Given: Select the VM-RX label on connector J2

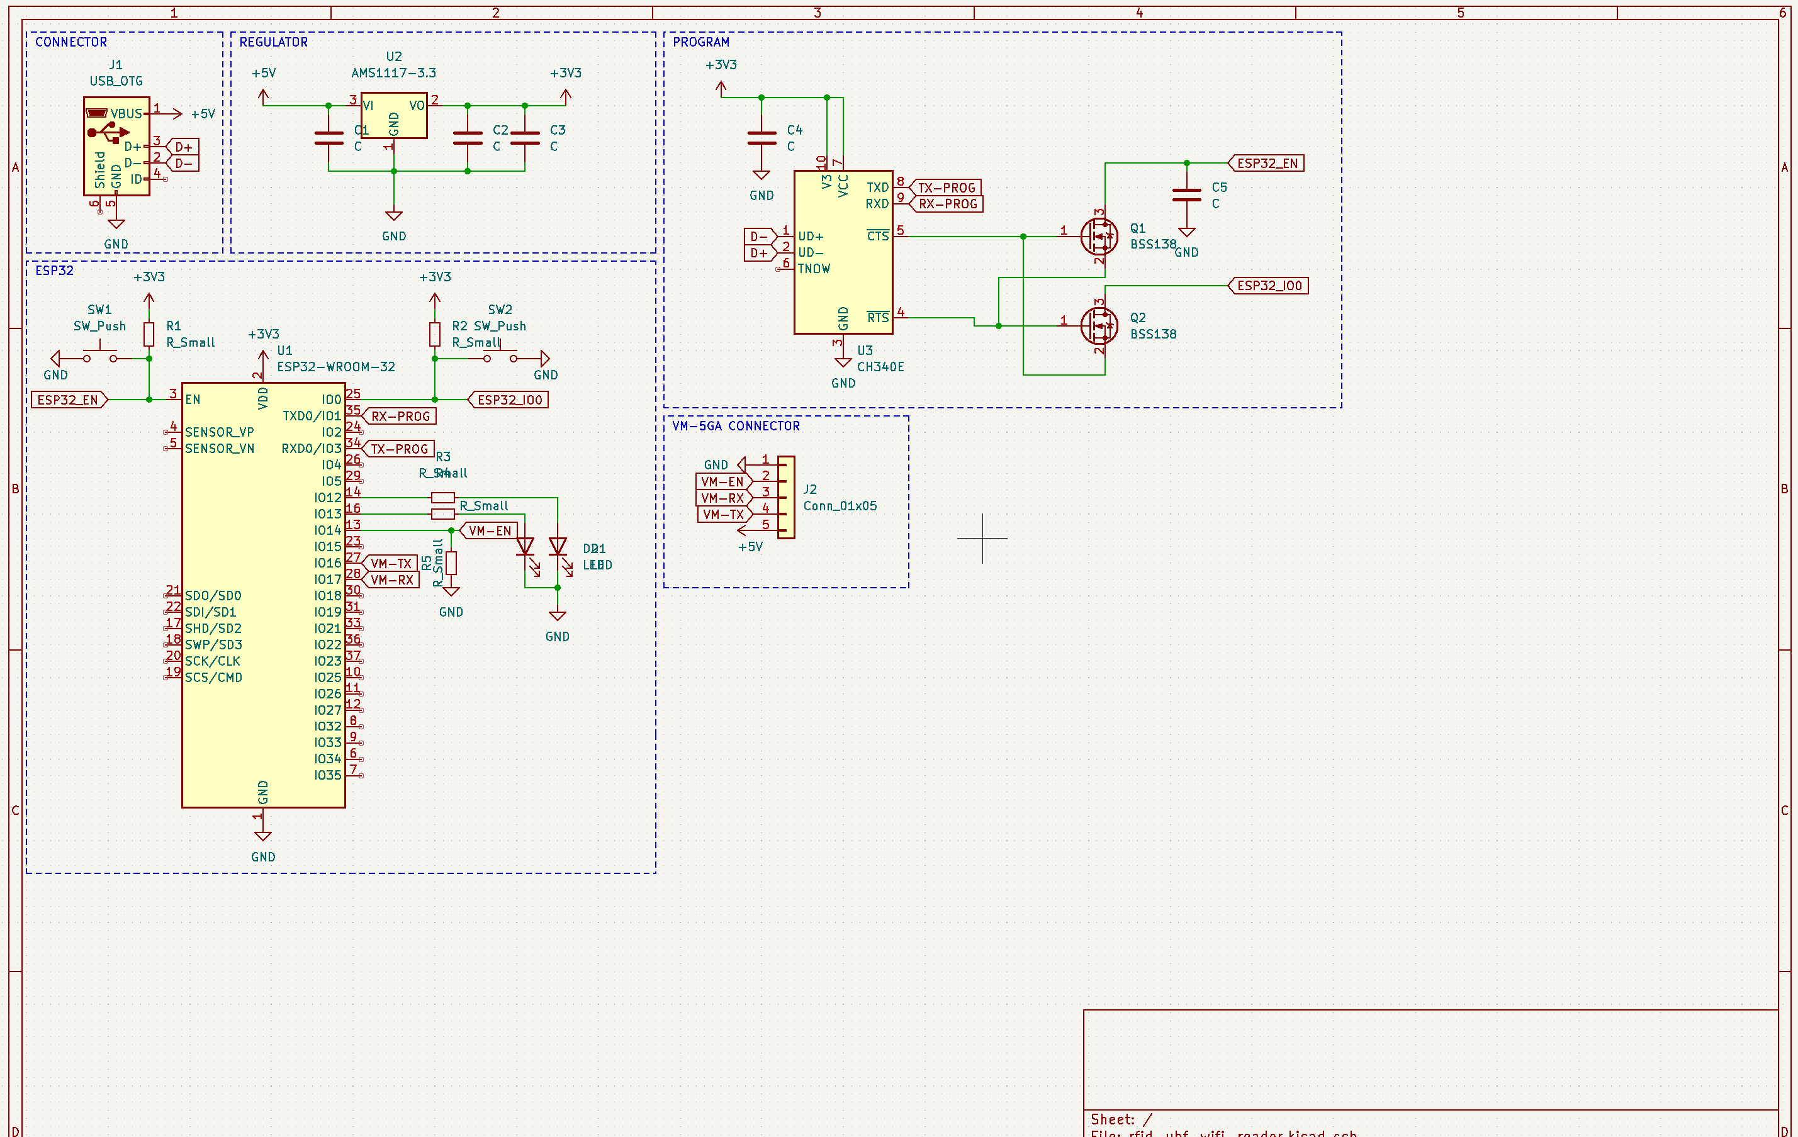Looking at the screenshot, I should [x=724, y=498].
